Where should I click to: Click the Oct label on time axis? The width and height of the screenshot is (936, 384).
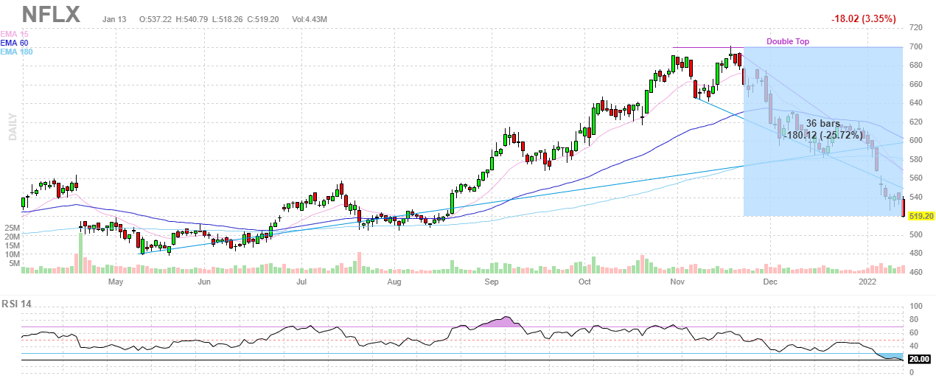[x=584, y=282]
